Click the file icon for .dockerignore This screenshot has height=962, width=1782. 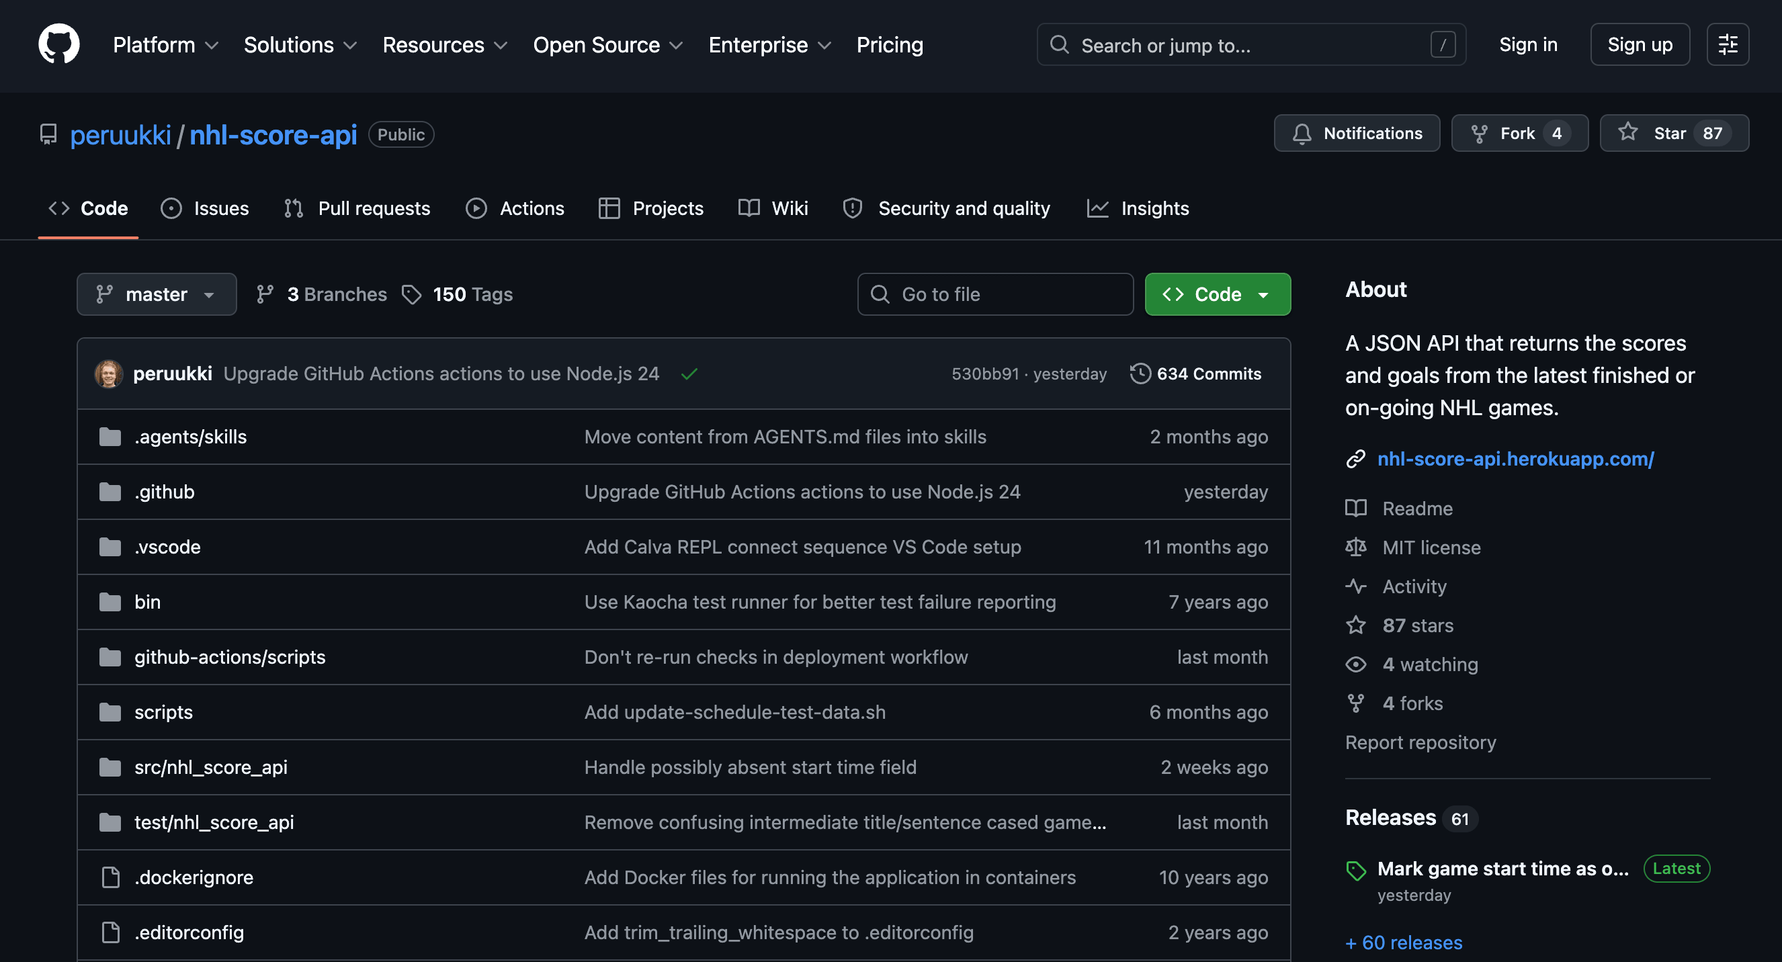coord(111,877)
